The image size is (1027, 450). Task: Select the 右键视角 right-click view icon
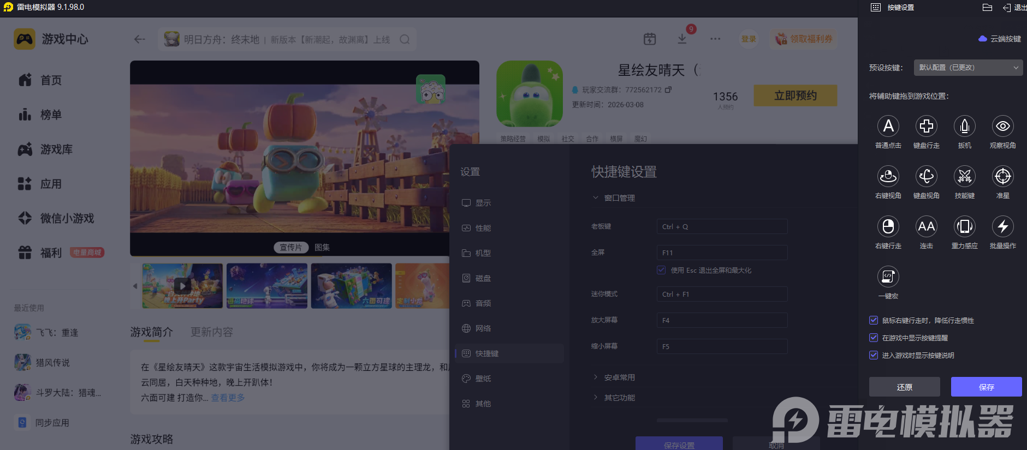click(x=888, y=176)
